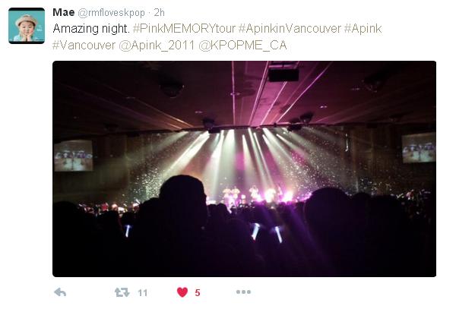View the retweet count of 11
This screenshot has width=456, height=328.
pyautogui.click(x=143, y=292)
